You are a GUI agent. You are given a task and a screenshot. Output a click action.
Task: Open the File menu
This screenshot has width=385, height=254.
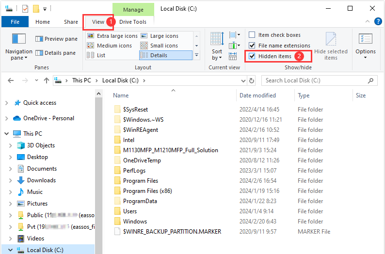click(x=15, y=22)
